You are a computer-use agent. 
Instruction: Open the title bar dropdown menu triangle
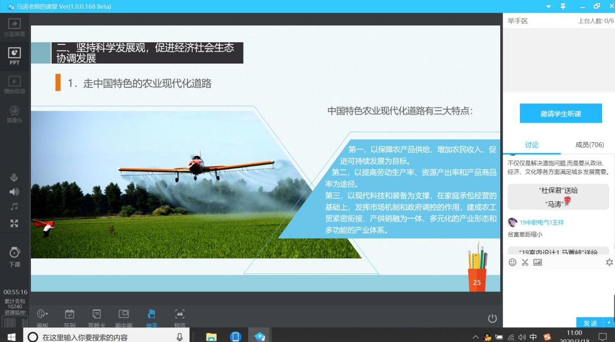pyautogui.click(x=549, y=6)
